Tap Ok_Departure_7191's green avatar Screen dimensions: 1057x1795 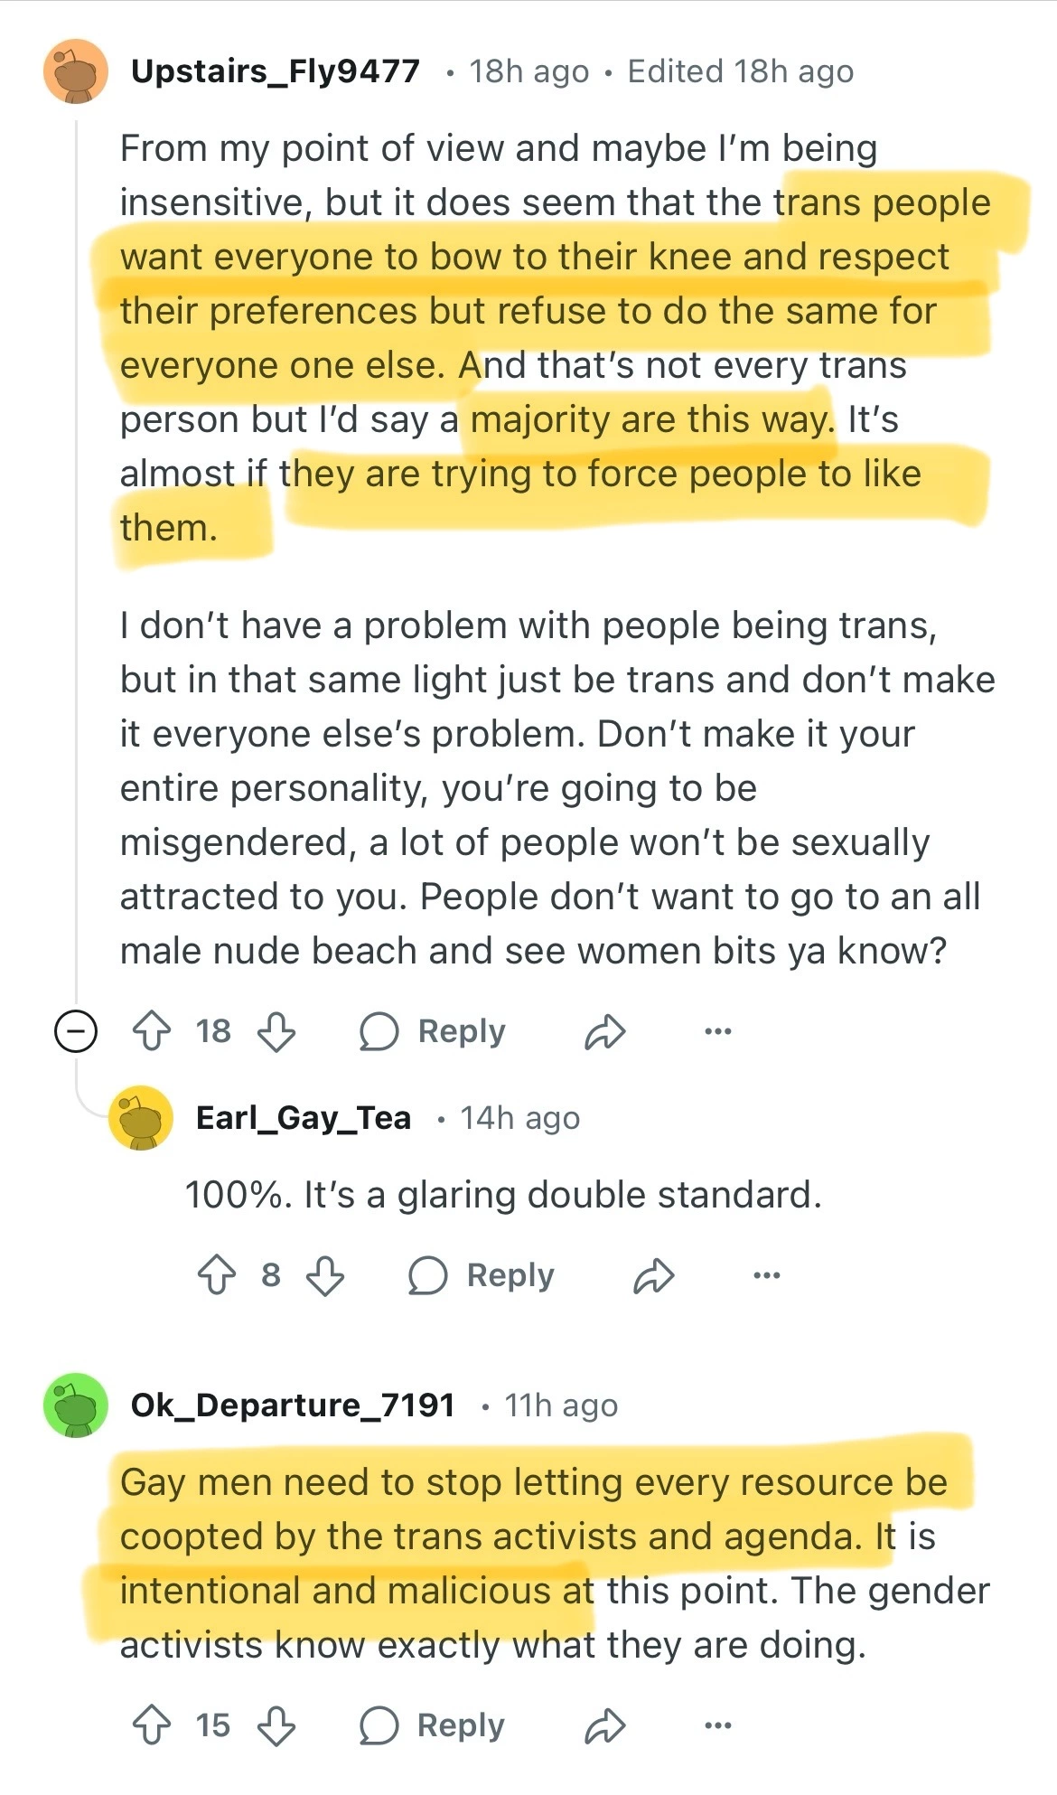(76, 1405)
